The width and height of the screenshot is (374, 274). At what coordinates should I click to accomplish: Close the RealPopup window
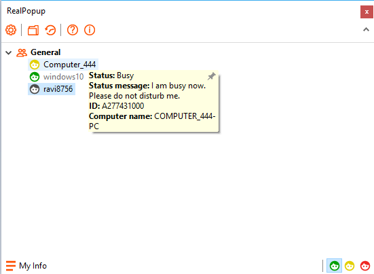tap(367, 12)
